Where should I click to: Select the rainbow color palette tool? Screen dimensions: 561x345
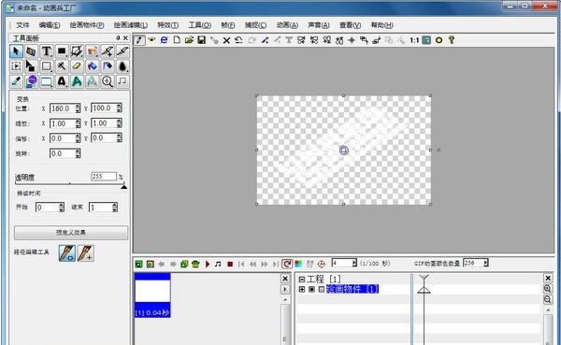pyautogui.click(x=31, y=51)
